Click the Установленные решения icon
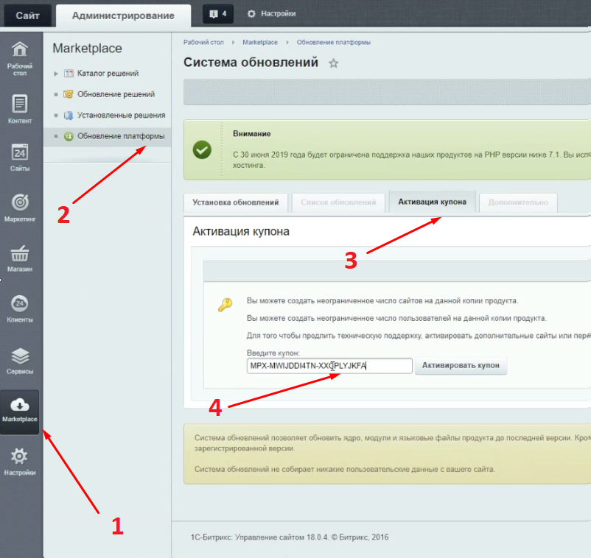591x558 pixels. [69, 116]
